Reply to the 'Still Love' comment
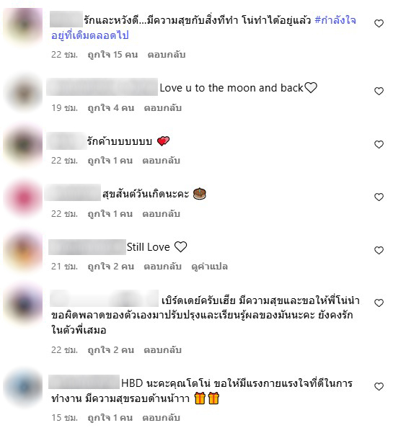This screenshot has height=433, width=393. coord(163,267)
